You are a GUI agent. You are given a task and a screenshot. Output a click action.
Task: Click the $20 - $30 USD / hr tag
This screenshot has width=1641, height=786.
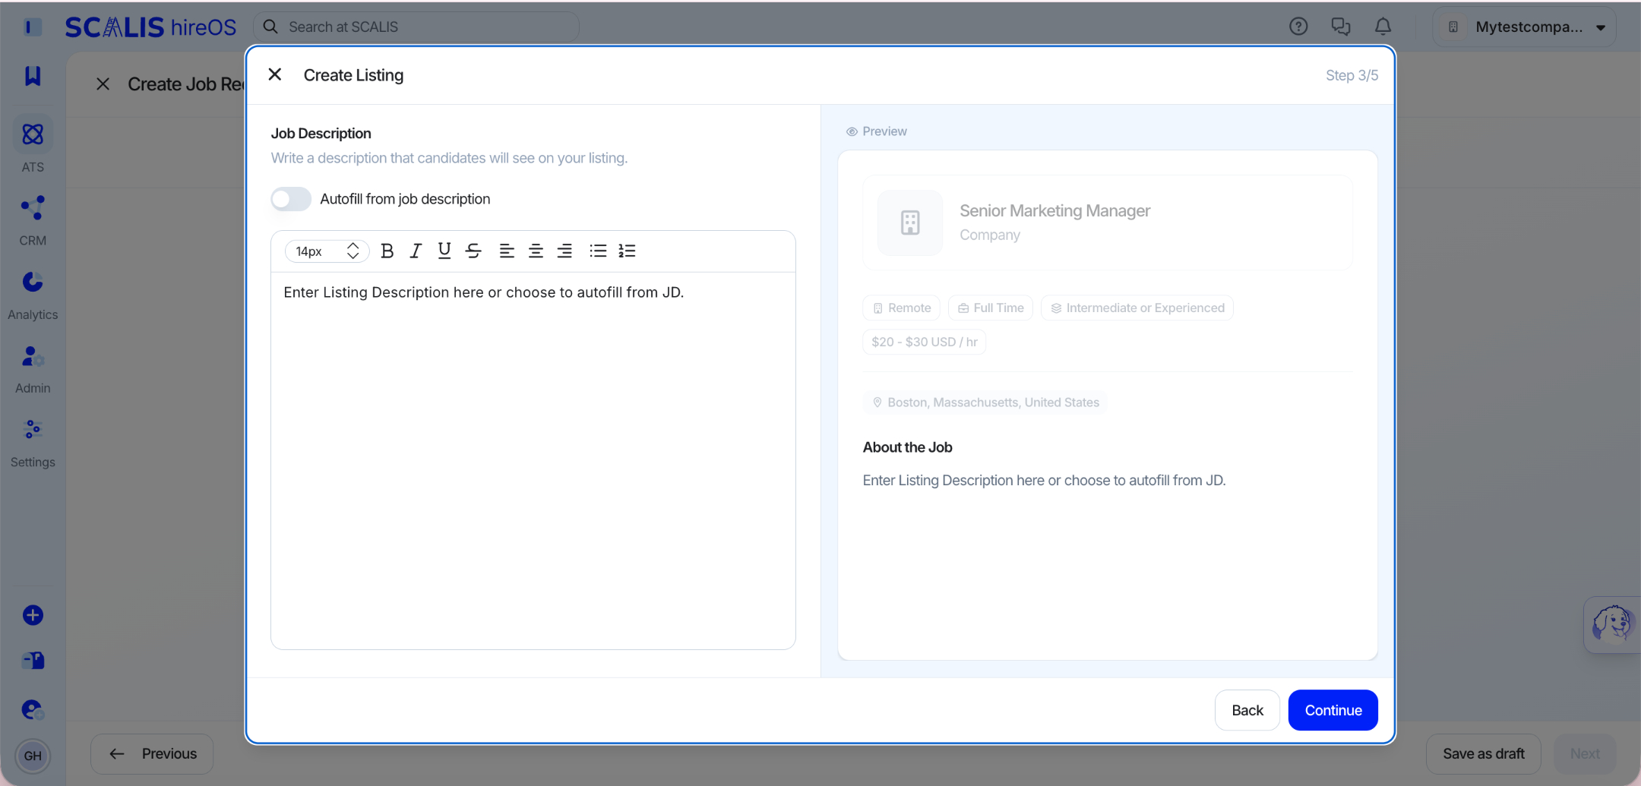pyautogui.click(x=925, y=342)
